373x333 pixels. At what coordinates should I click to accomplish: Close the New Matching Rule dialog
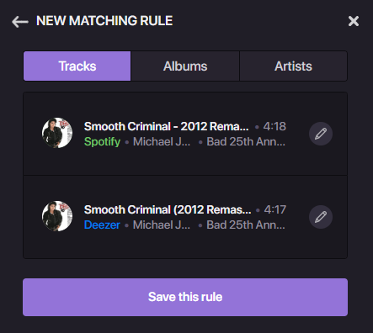354,21
